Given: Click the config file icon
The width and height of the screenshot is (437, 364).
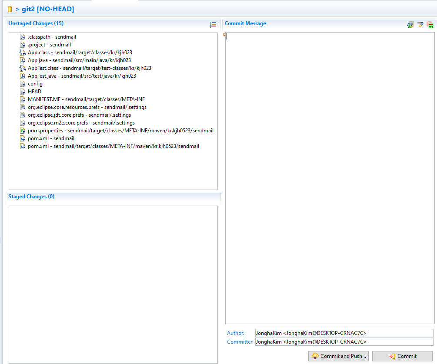Looking at the screenshot, I should (23, 84).
